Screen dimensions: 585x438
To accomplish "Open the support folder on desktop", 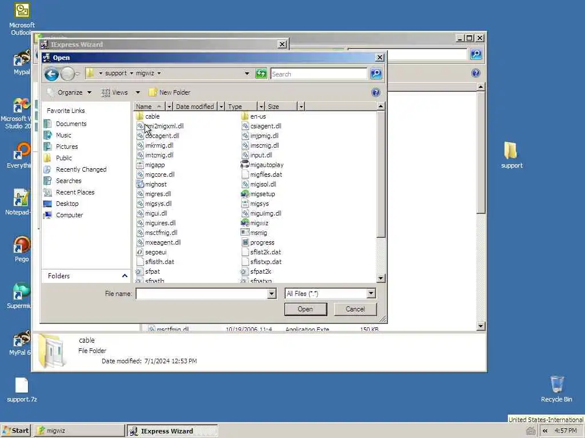I will click(x=511, y=155).
